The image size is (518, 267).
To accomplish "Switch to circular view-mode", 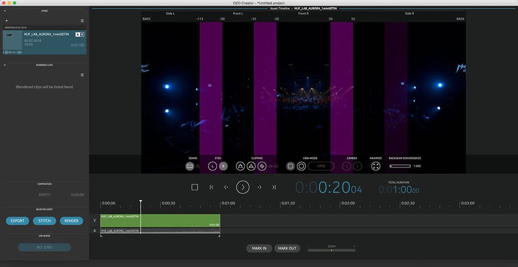I will tap(301, 166).
